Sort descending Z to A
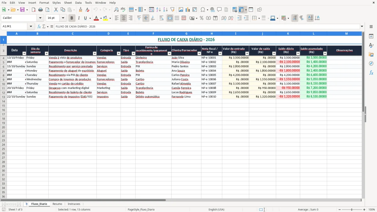 [x=166, y=10]
